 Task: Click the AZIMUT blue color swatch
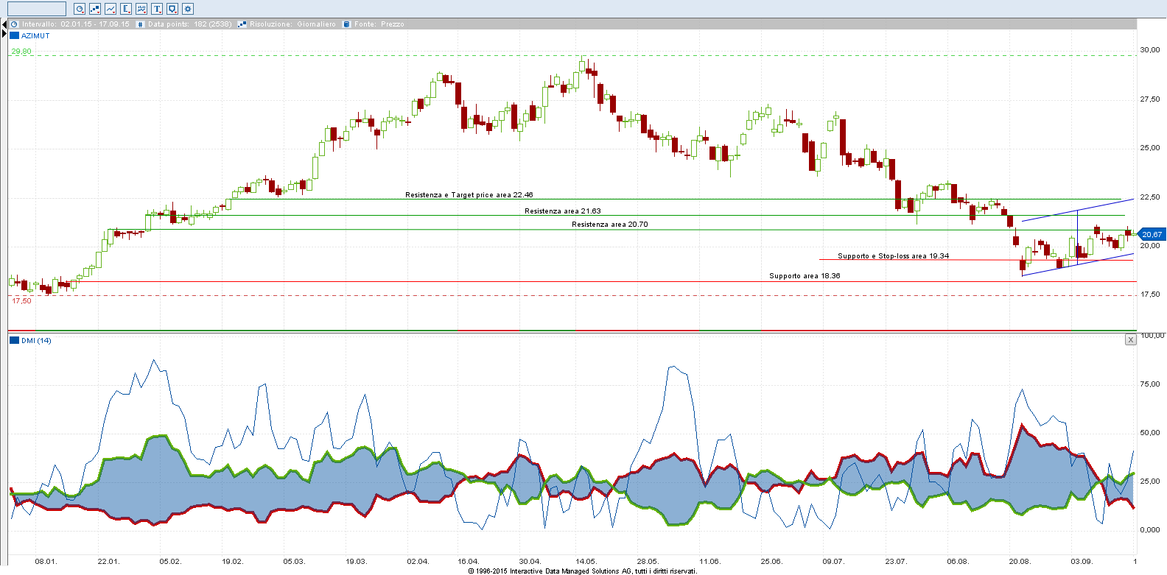tap(14, 35)
